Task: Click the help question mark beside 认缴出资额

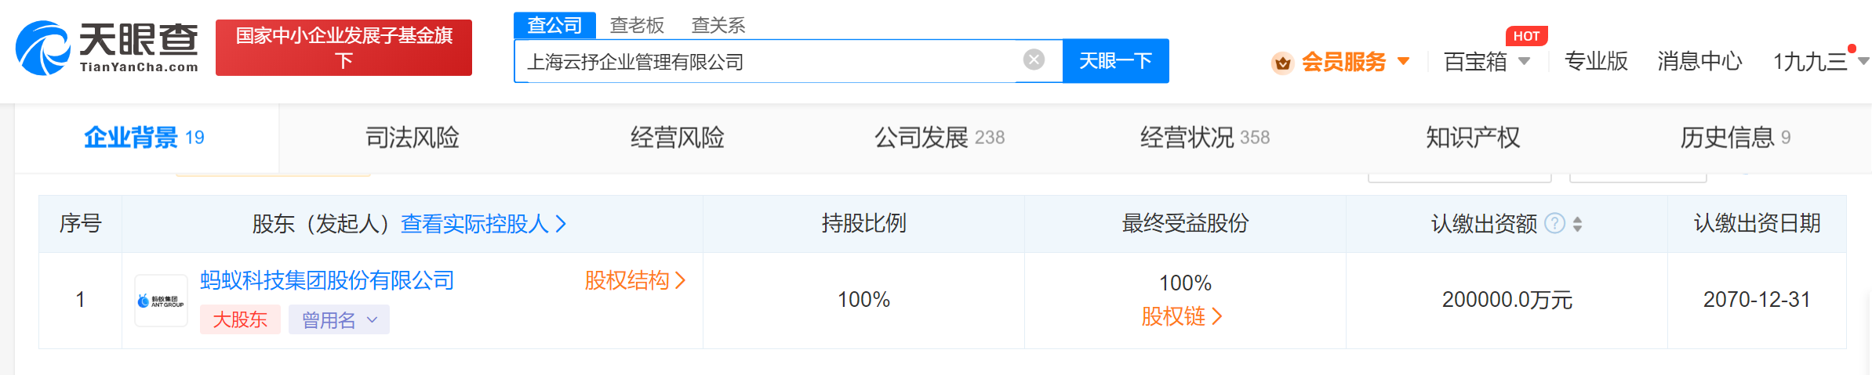Action: coord(1554,224)
